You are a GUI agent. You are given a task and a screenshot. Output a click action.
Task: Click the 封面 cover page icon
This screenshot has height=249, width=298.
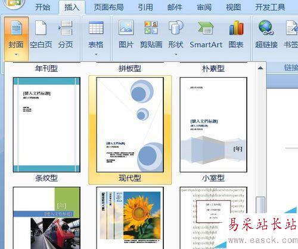click(16, 28)
